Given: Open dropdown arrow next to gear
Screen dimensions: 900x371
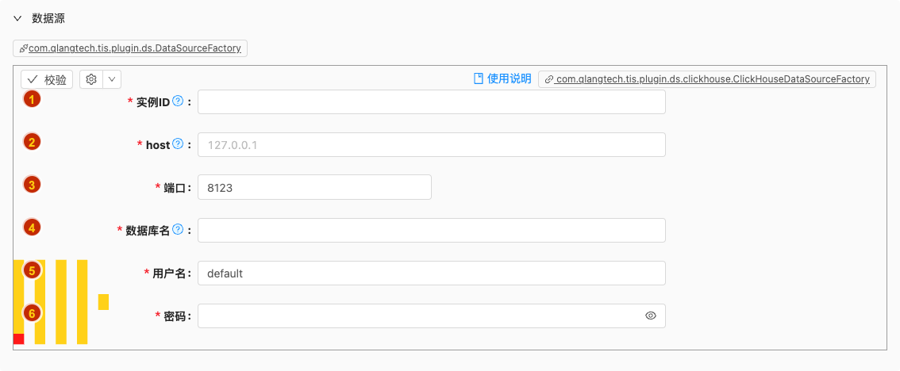Looking at the screenshot, I should pos(111,79).
